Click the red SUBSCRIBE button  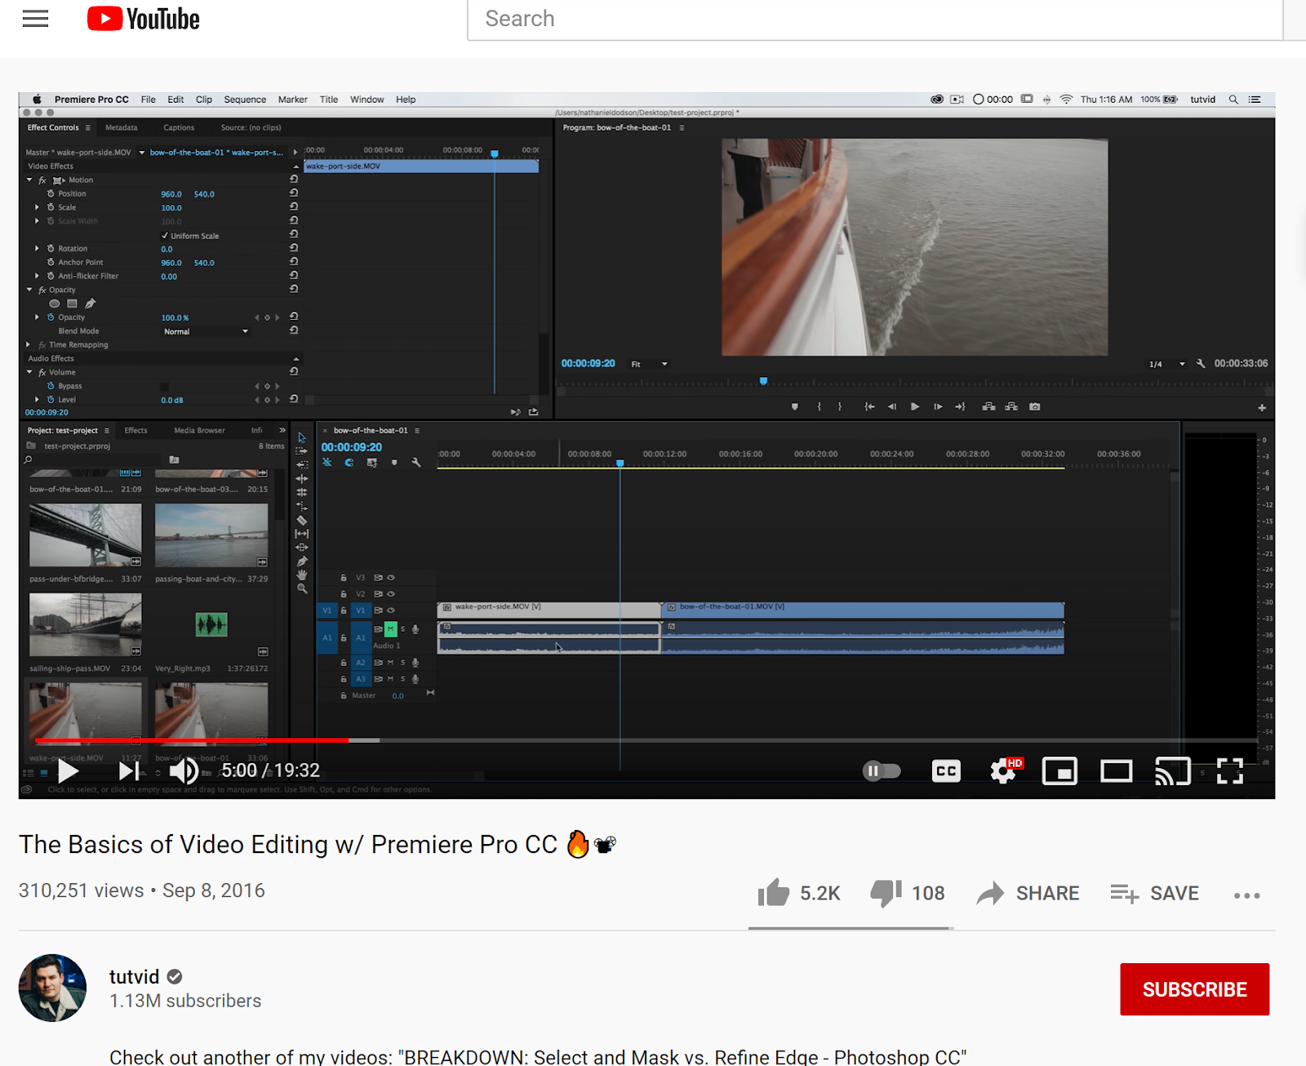(1194, 989)
